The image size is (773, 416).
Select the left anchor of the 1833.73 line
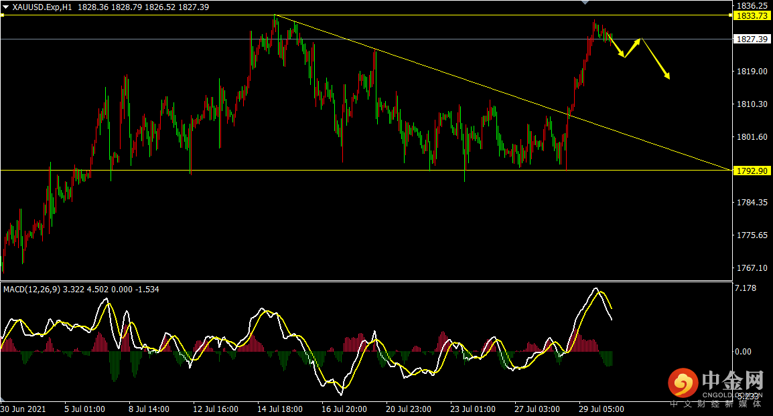(2, 15)
